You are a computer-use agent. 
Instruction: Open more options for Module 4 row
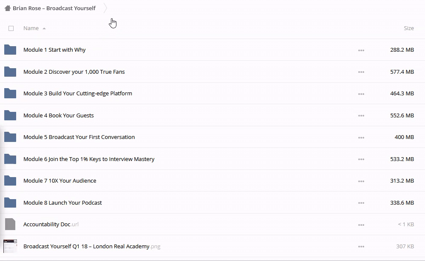coord(361,116)
